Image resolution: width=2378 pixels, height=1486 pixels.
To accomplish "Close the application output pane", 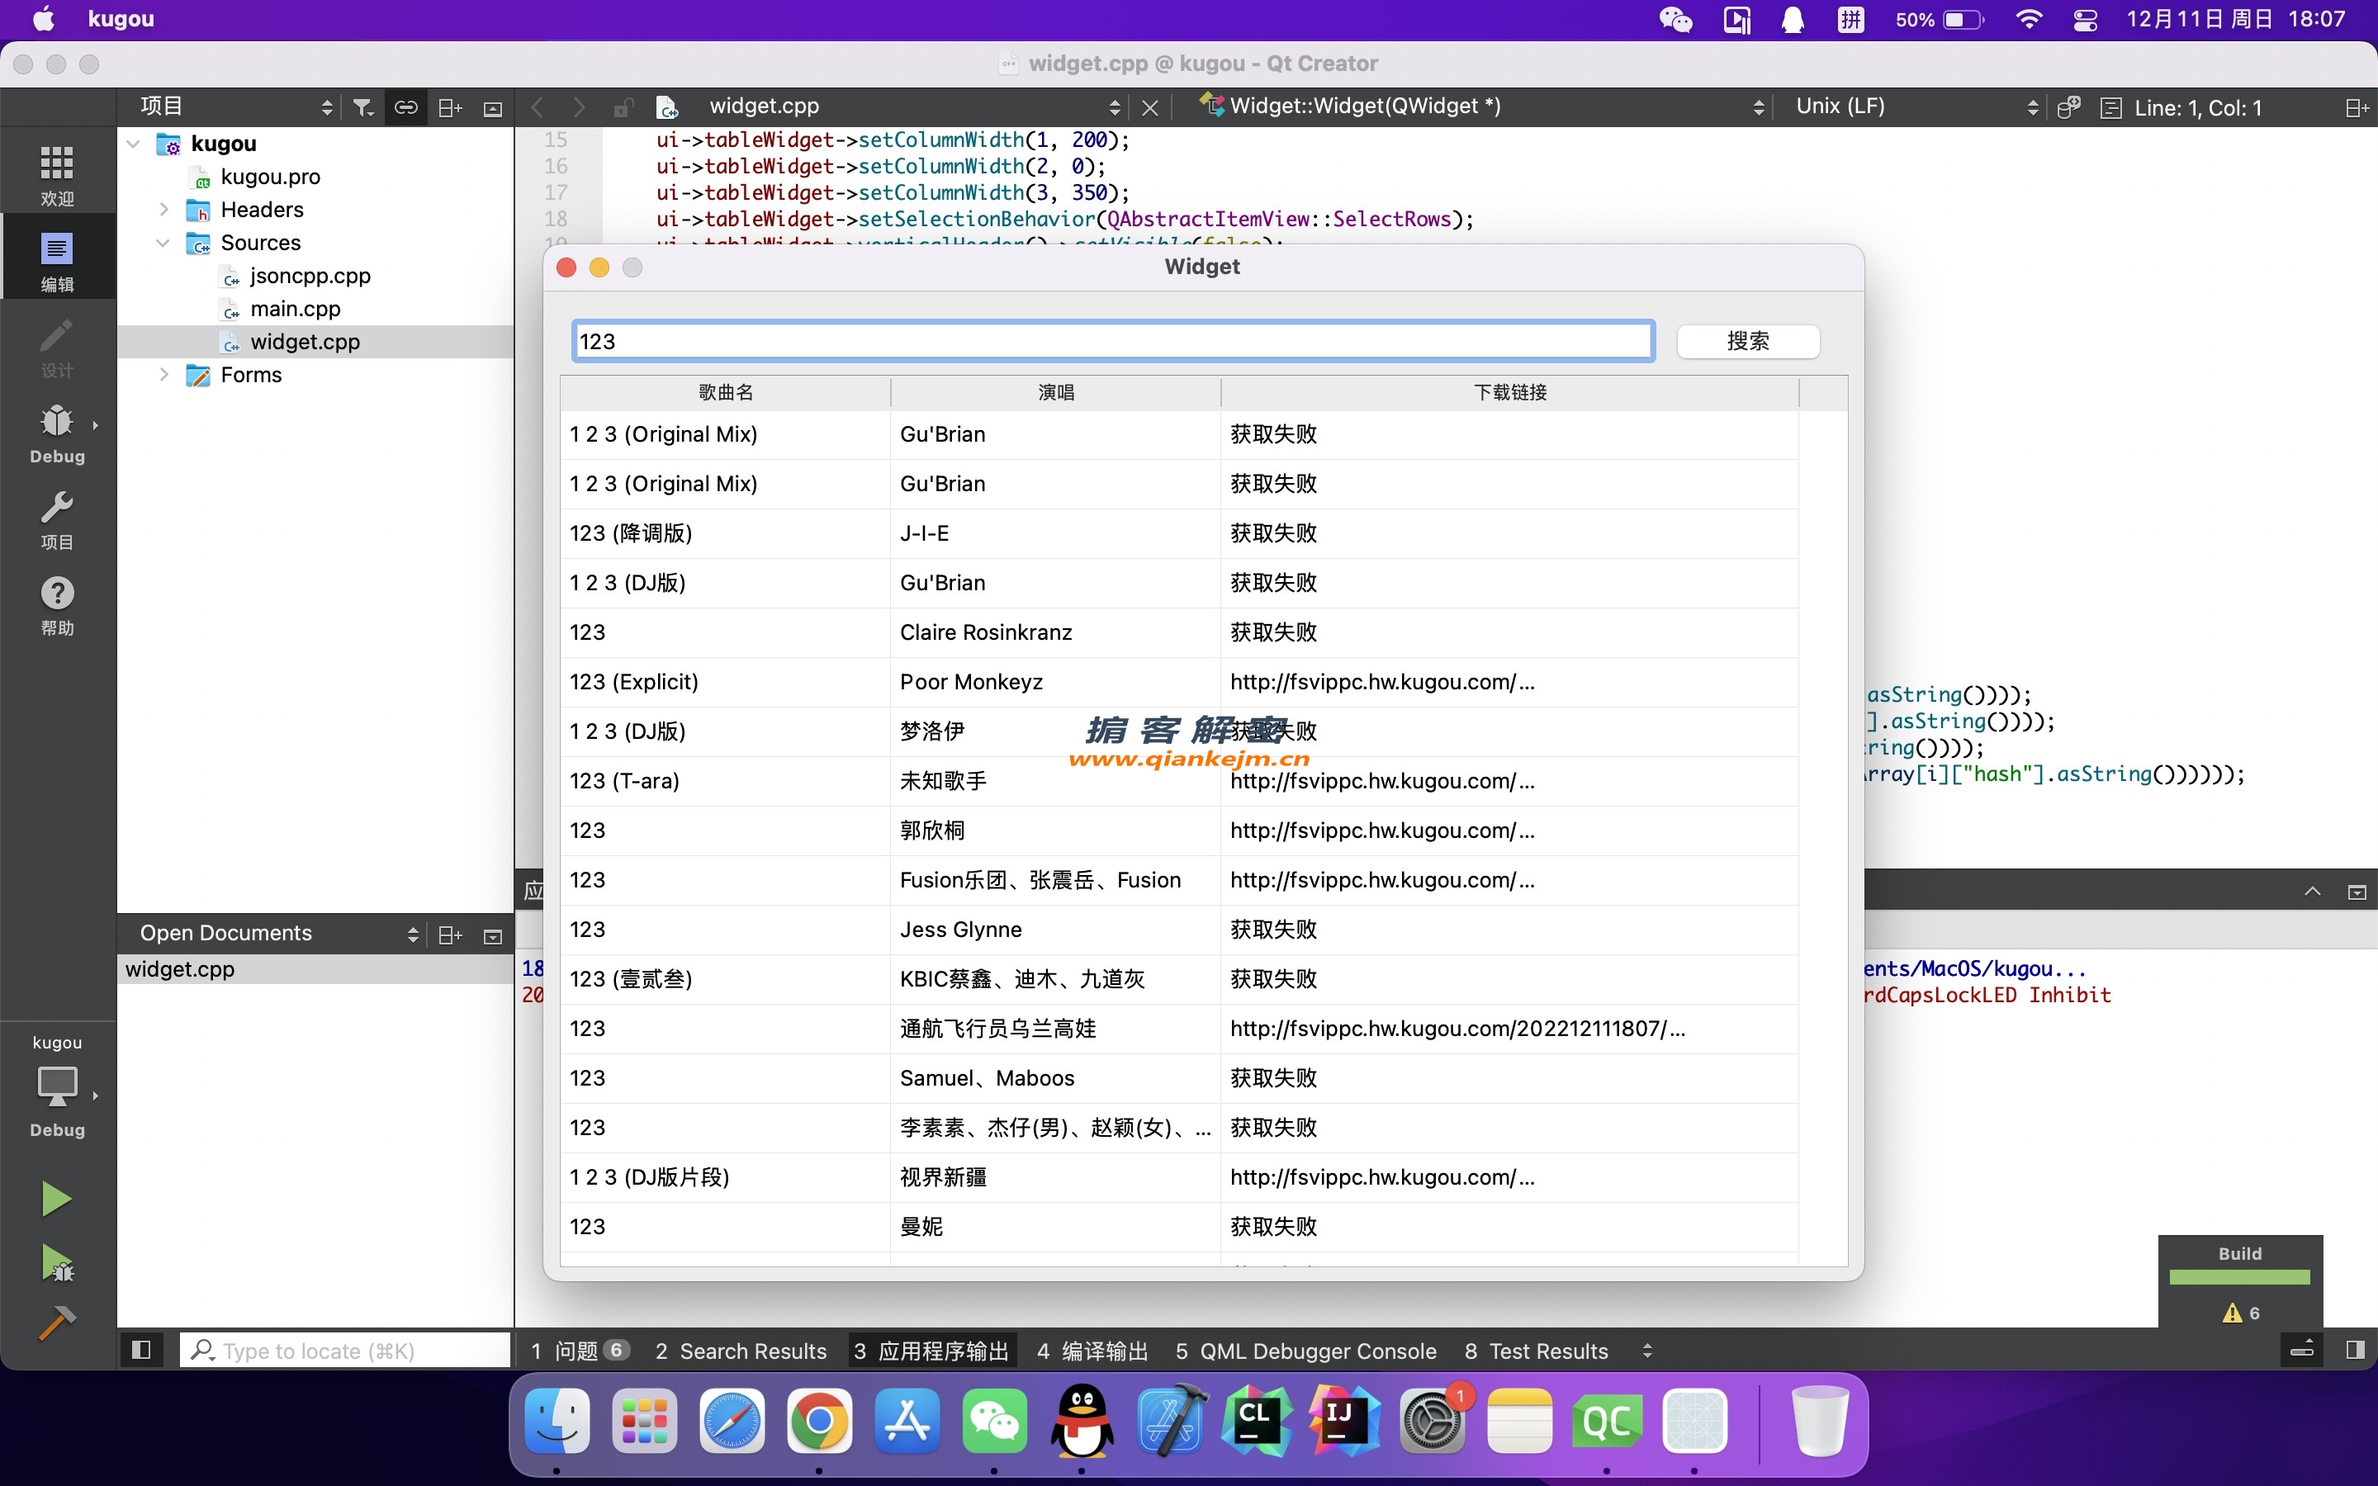I will tap(2357, 892).
